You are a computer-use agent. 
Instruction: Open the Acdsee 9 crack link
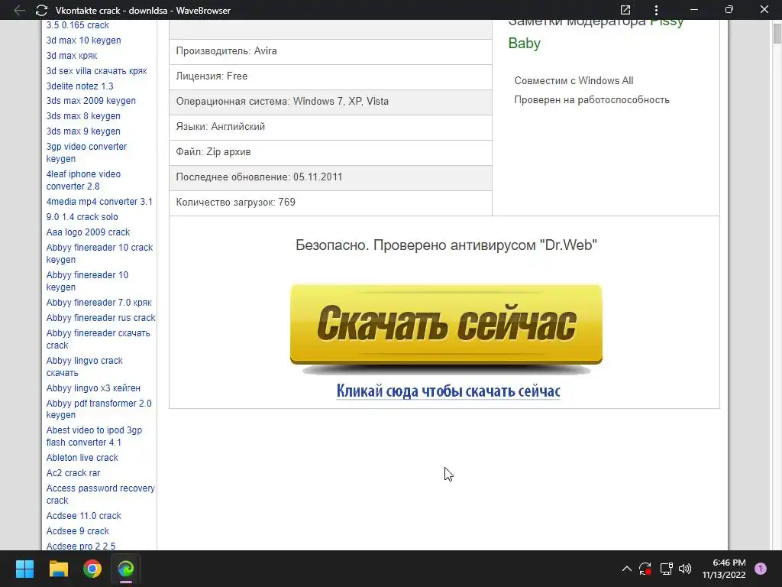point(77,531)
